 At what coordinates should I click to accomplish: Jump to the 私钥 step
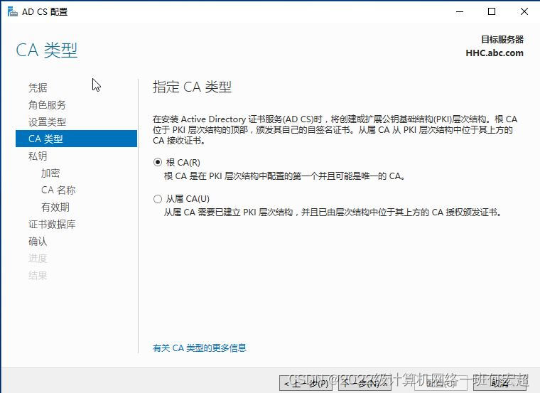coord(38,156)
